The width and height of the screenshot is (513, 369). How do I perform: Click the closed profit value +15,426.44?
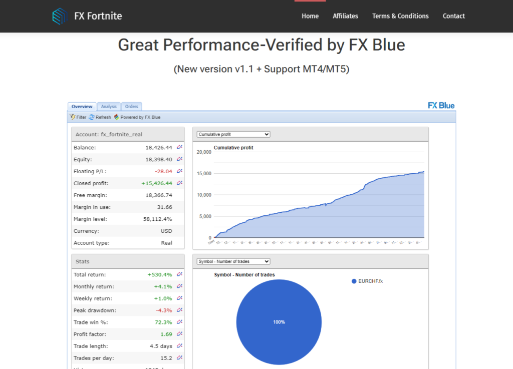point(157,183)
